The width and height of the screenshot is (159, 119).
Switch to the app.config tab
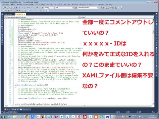coord(8,14)
